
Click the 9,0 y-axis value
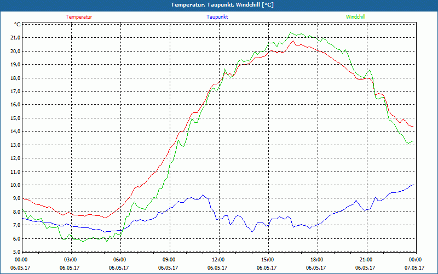(x=17, y=198)
